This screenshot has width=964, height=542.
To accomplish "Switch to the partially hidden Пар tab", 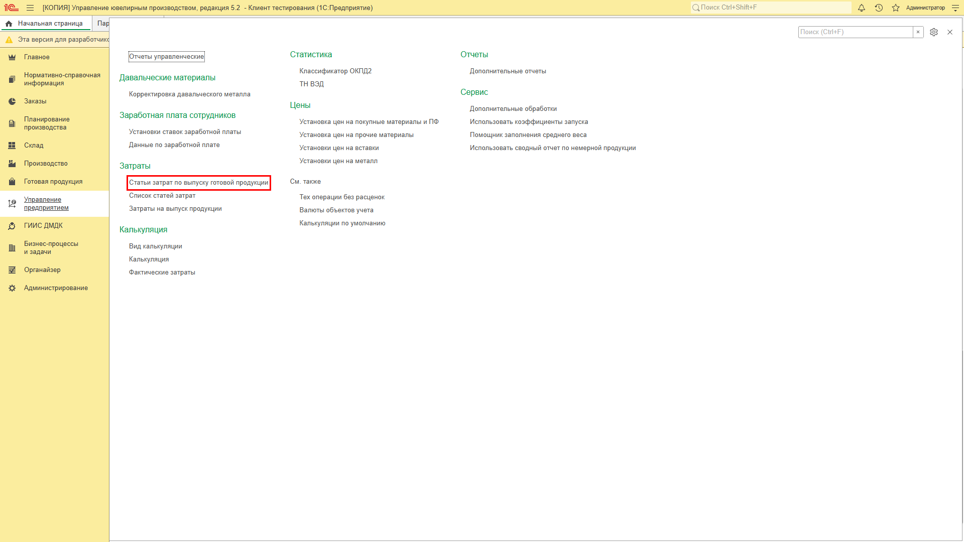I will pyautogui.click(x=103, y=24).
